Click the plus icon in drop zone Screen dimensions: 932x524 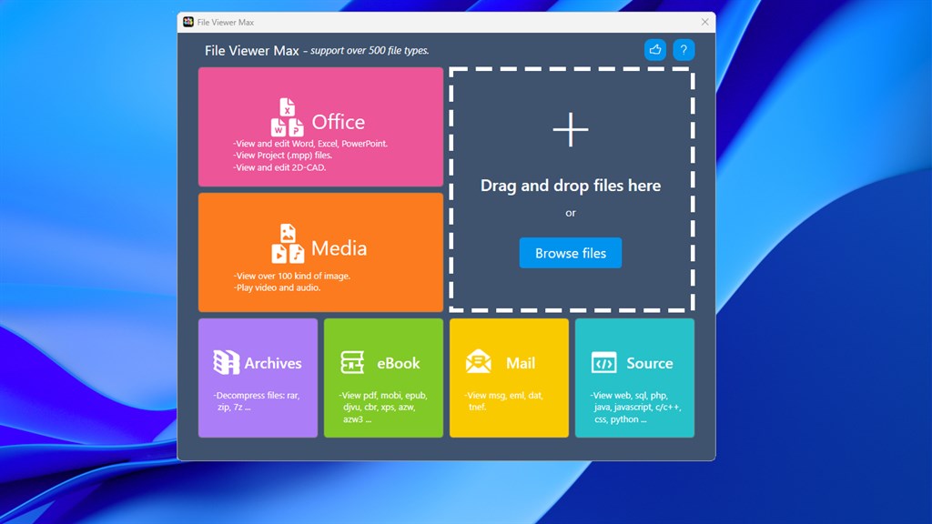tap(571, 129)
